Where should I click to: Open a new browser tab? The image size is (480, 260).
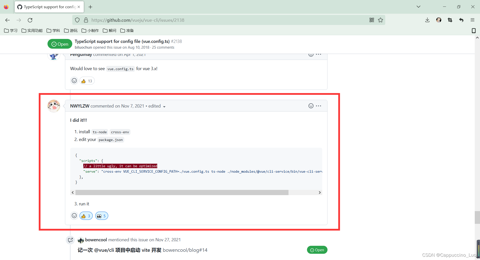(x=90, y=7)
